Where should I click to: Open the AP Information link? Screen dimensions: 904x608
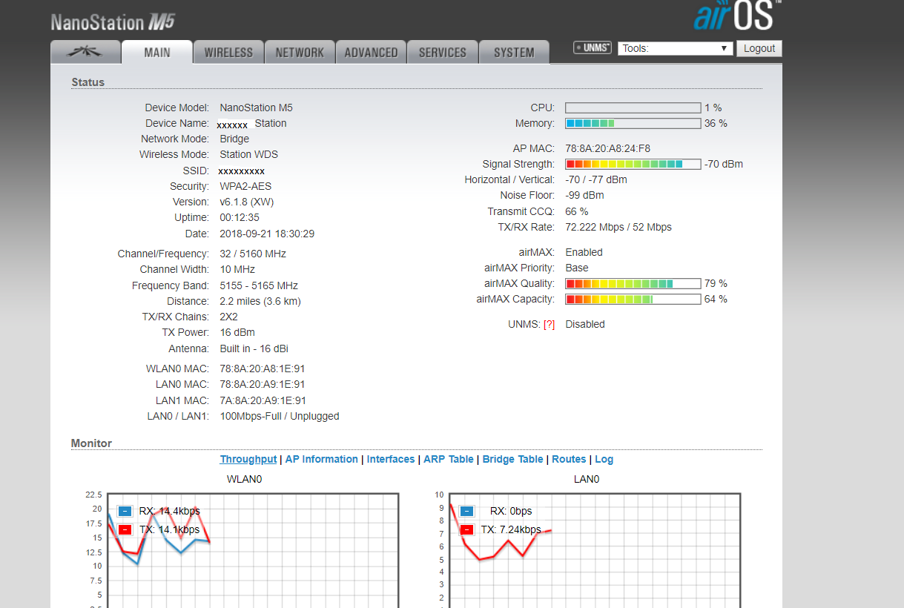pos(321,459)
